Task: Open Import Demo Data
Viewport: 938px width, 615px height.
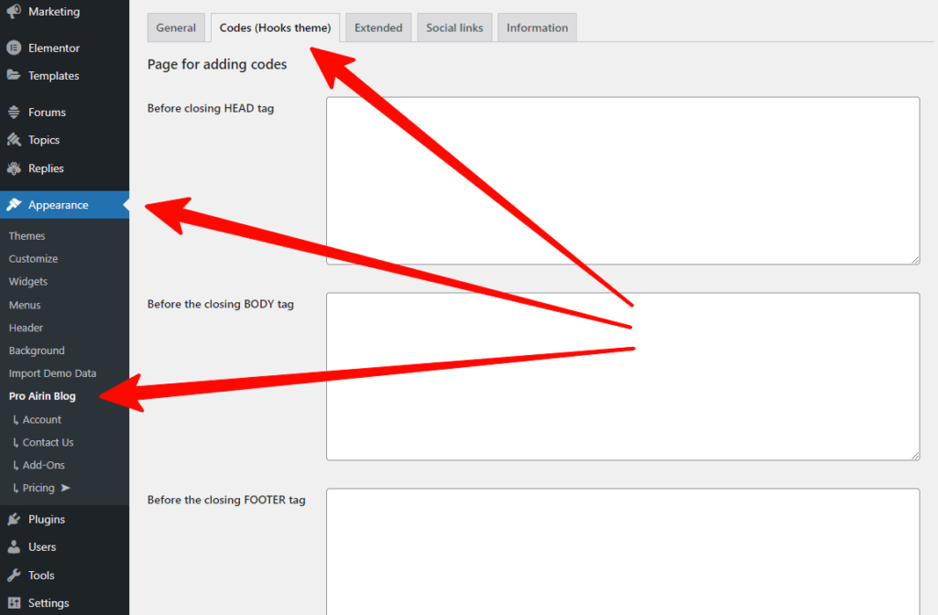Action: [52, 372]
